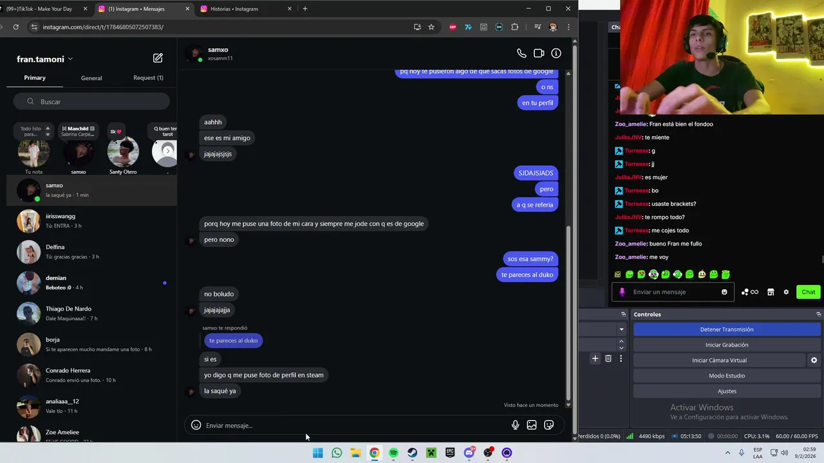Open the Thiago De Nardo conversation
The width and height of the screenshot is (824, 463).
point(91,314)
